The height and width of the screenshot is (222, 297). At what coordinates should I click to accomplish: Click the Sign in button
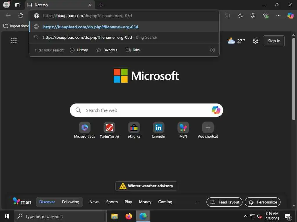pos(274,41)
